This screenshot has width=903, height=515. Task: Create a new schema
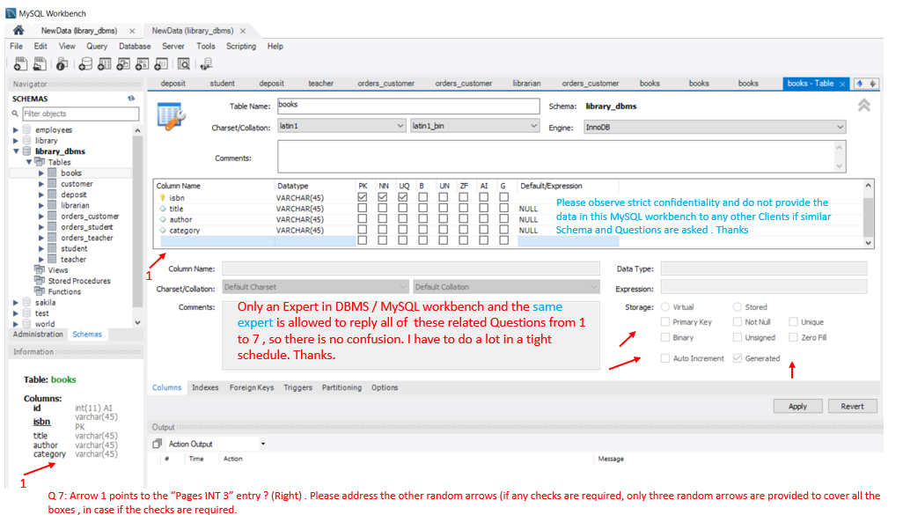click(x=85, y=64)
